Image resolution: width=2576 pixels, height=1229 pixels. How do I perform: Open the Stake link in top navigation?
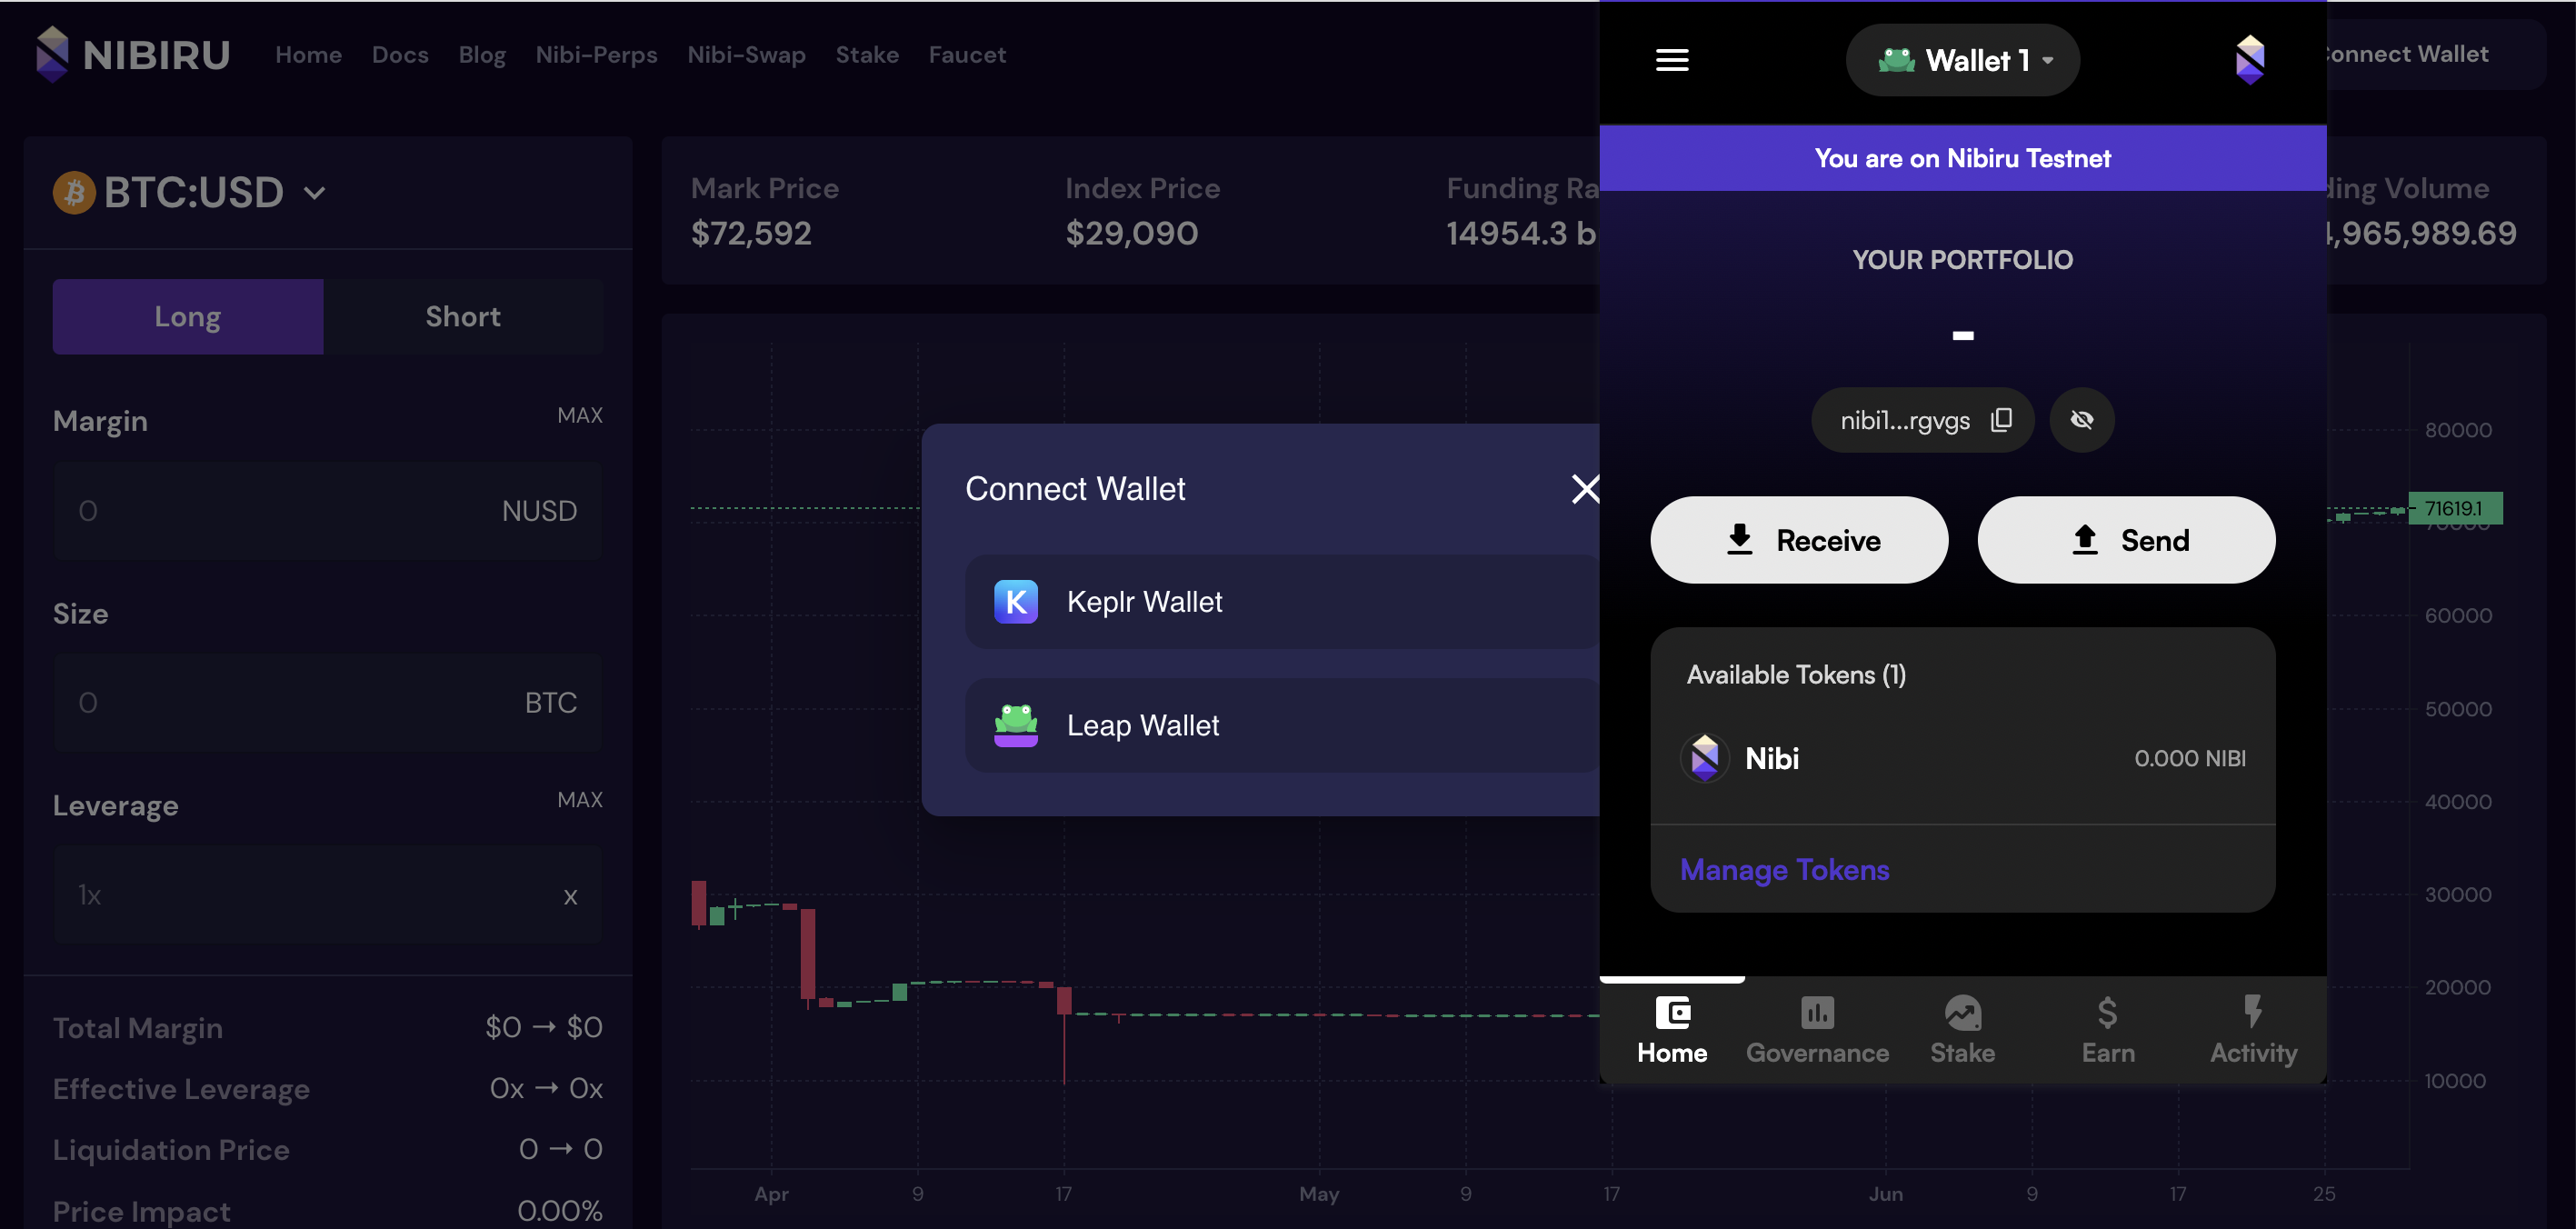coord(867,55)
